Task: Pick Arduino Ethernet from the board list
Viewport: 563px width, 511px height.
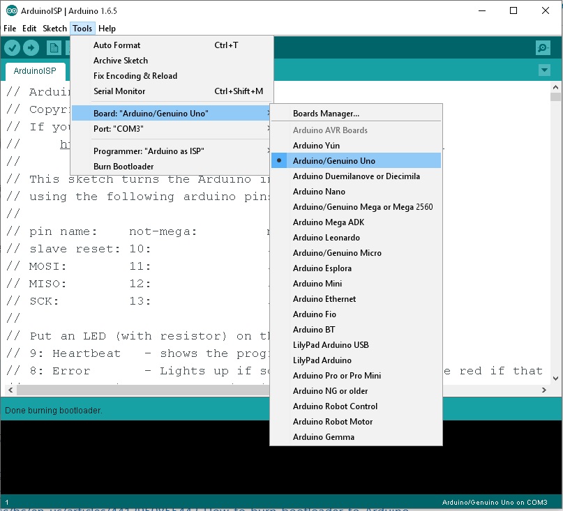Action: click(356, 299)
